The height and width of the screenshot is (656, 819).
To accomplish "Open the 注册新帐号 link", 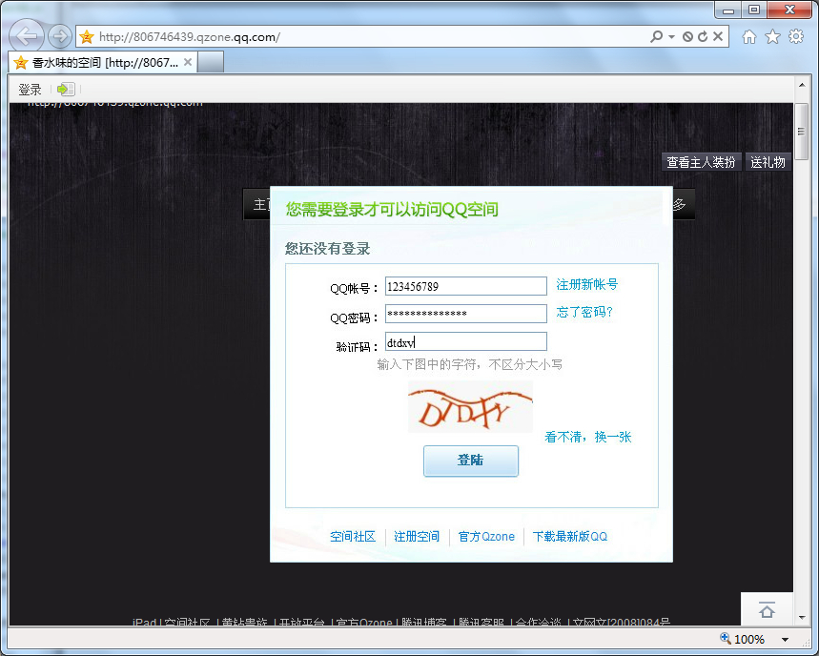I will click(x=586, y=285).
